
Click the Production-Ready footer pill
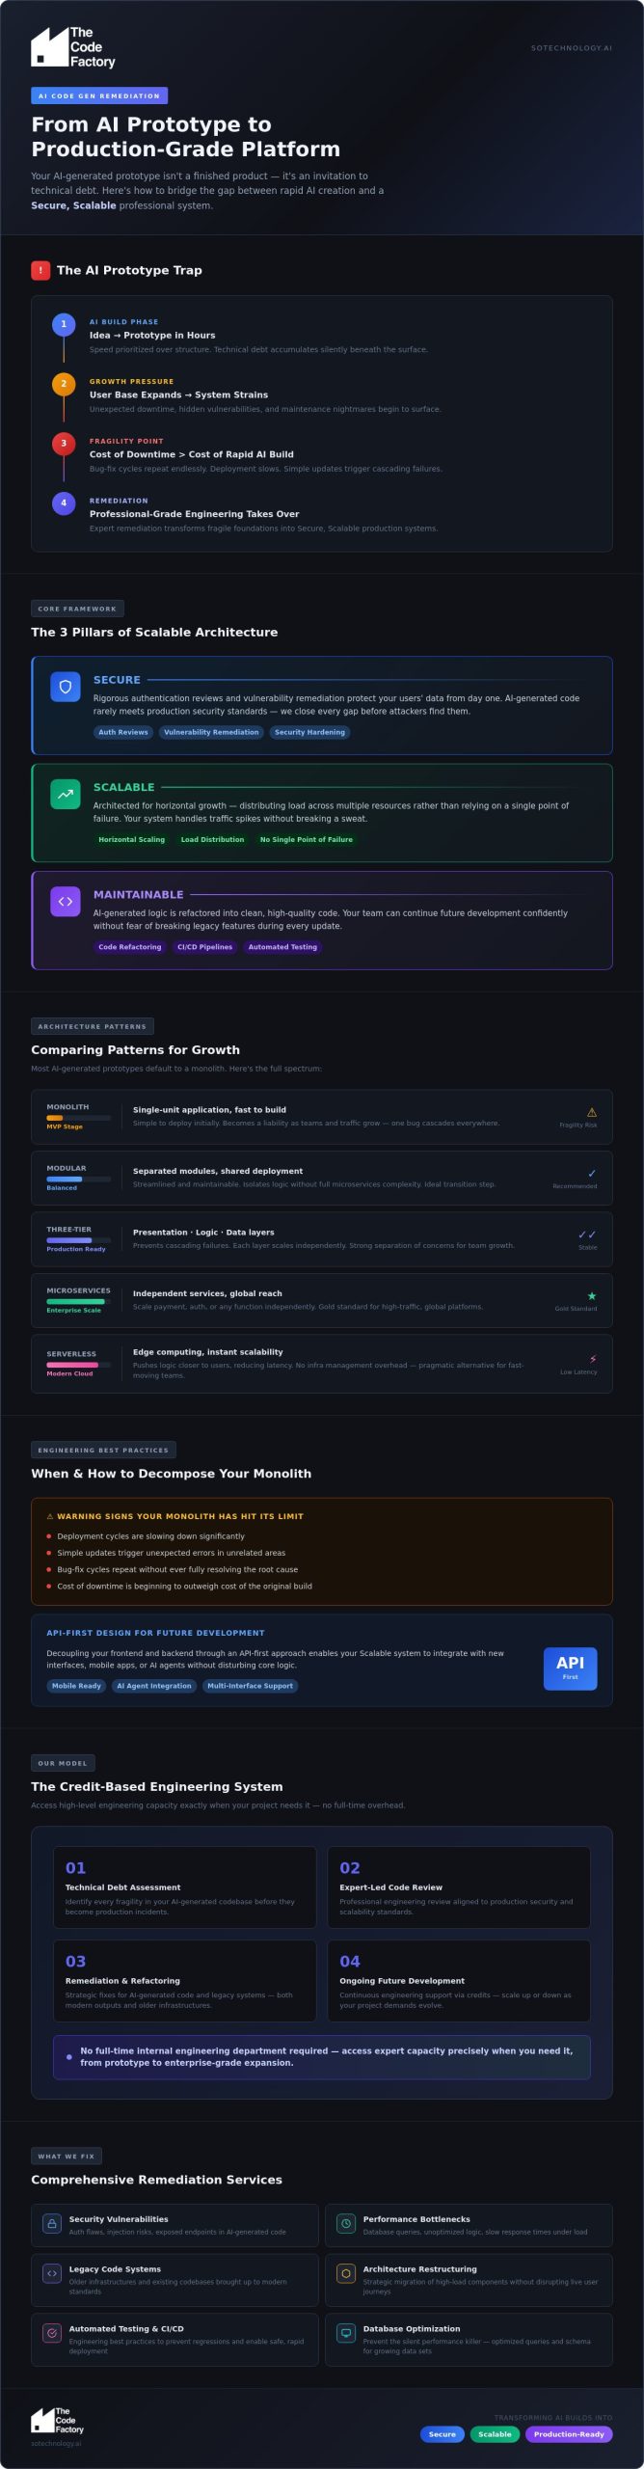pos(569,2433)
